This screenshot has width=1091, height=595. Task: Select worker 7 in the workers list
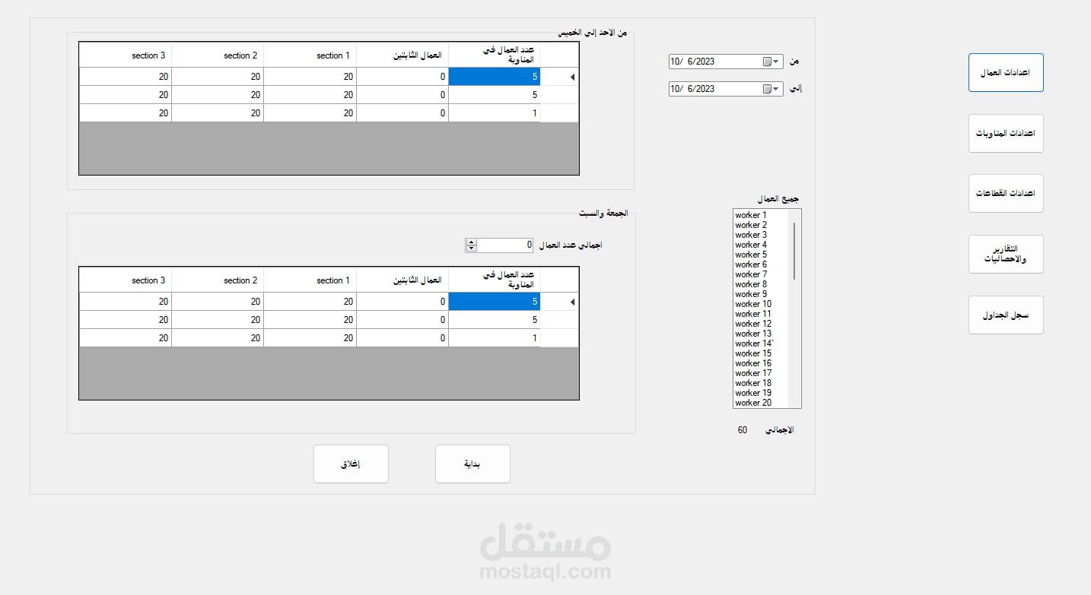point(751,274)
